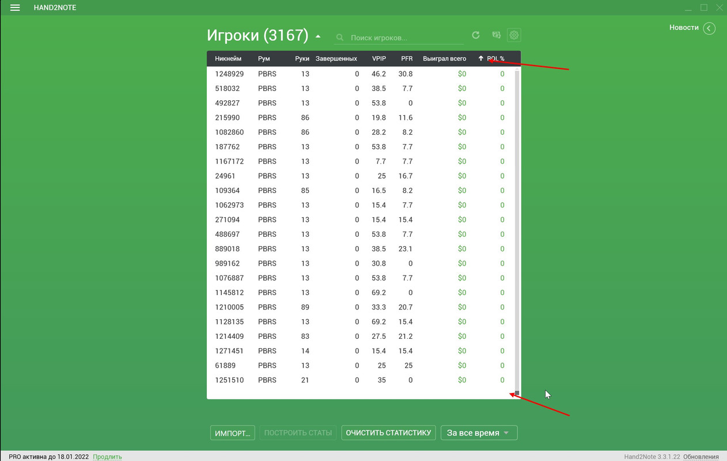Click PBRS room cell for player 109364
Image resolution: width=727 pixels, height=461 pixels.
[x=267, y=191]
